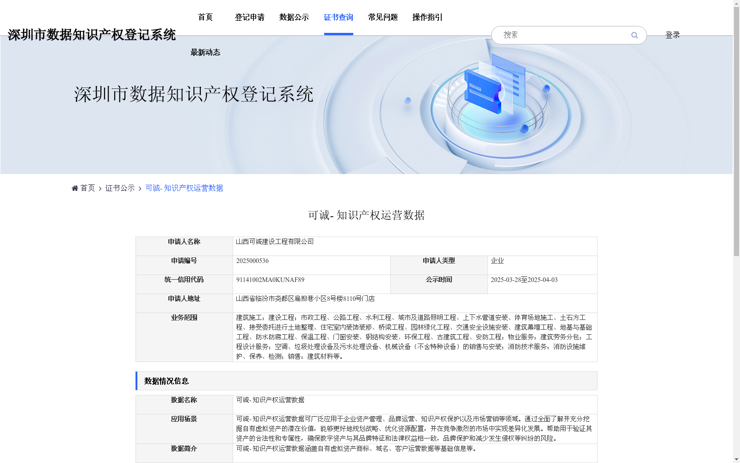Click the 登录 login link

pyautogui.click(x=672, y=35)
